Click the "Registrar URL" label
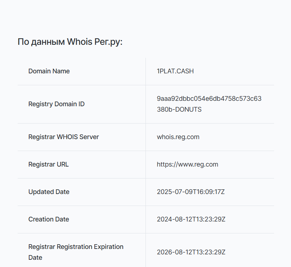The width and height of the screenshot is (291, 267). pos(48,164)
